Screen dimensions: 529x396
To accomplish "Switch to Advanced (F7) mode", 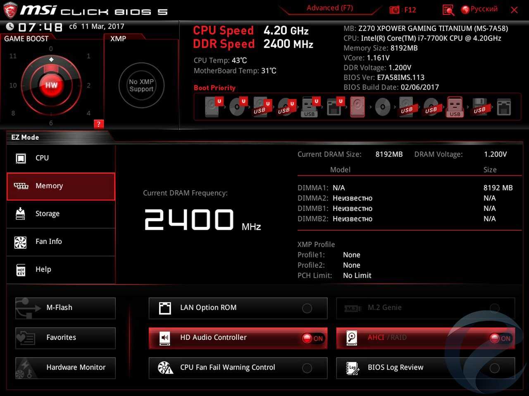I will pyautogui.click(x=329, y=8).
